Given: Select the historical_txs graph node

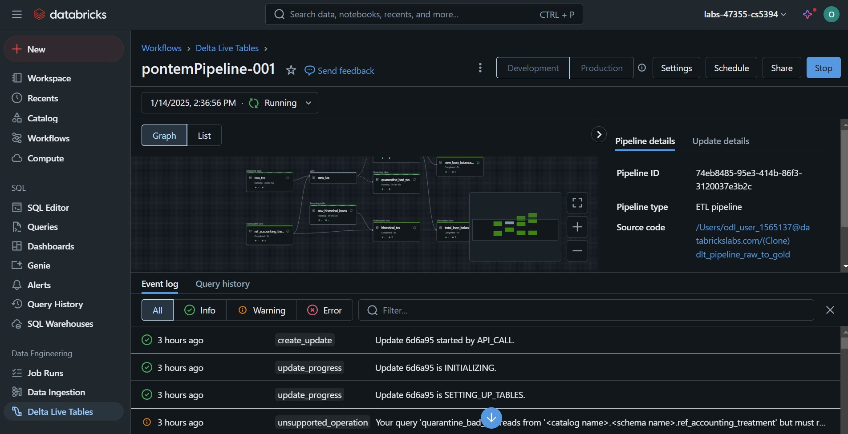Looking at the screenshot, I should point(396,232).
